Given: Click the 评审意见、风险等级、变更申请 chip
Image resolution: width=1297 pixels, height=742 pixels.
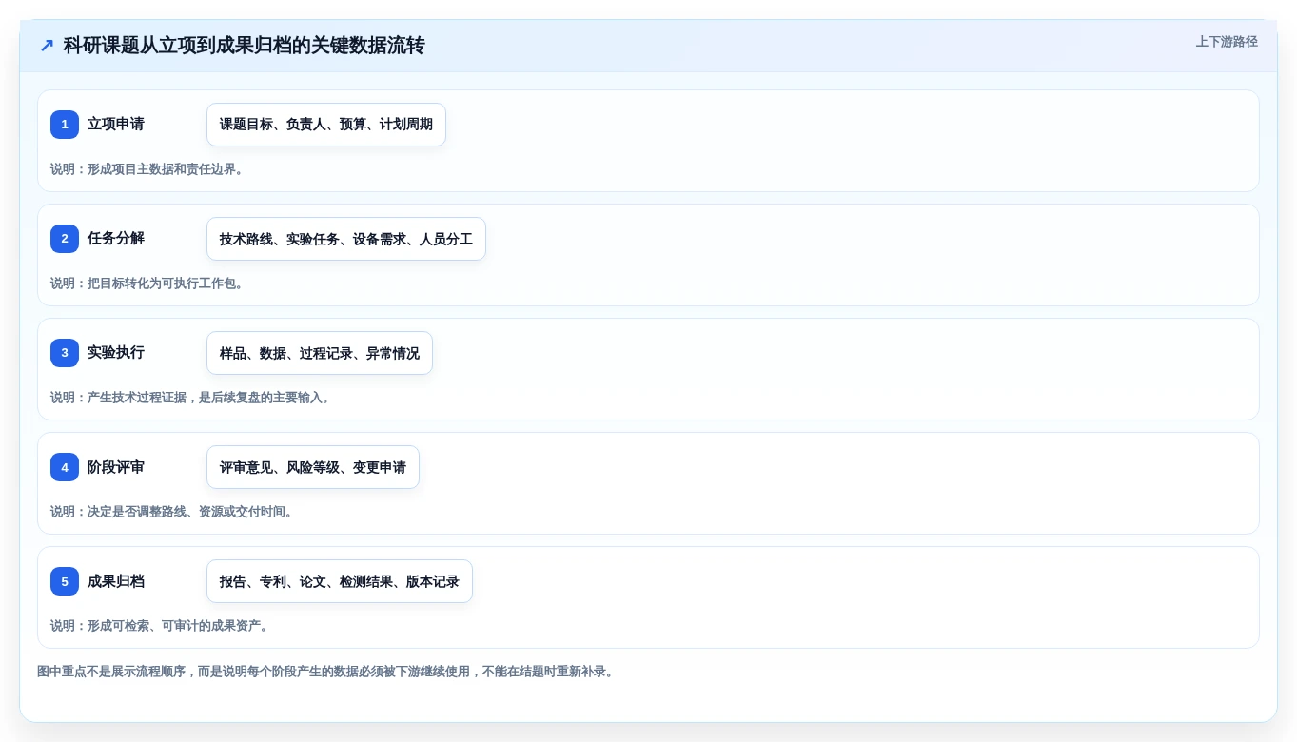Looking at the screenshot, I should point(313,467).
